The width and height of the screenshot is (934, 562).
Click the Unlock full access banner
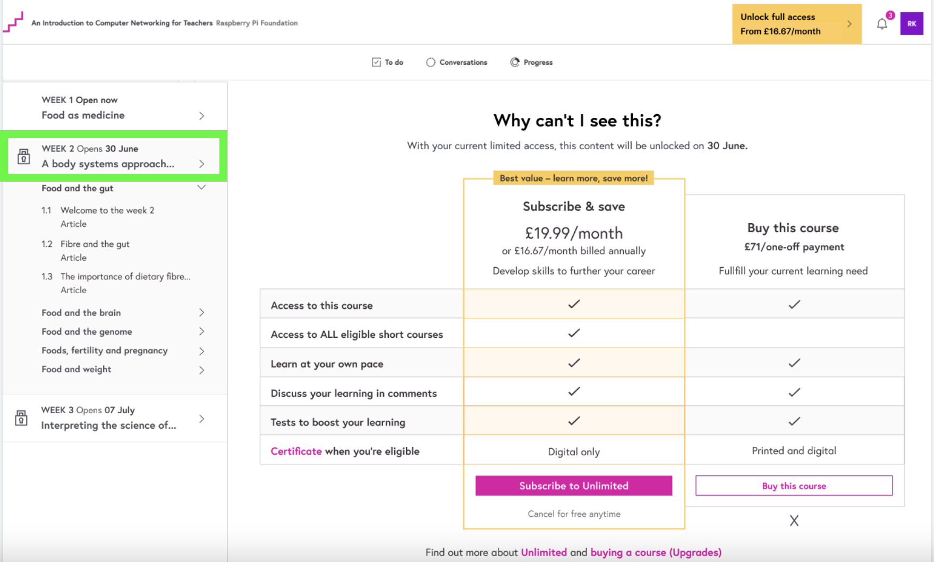tap(796, 24)
